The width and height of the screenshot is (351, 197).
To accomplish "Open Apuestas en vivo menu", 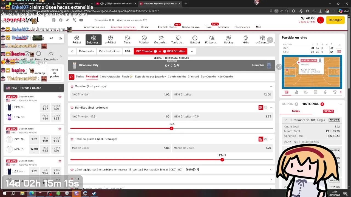I will pyautogui.click(x=94, y=27).
